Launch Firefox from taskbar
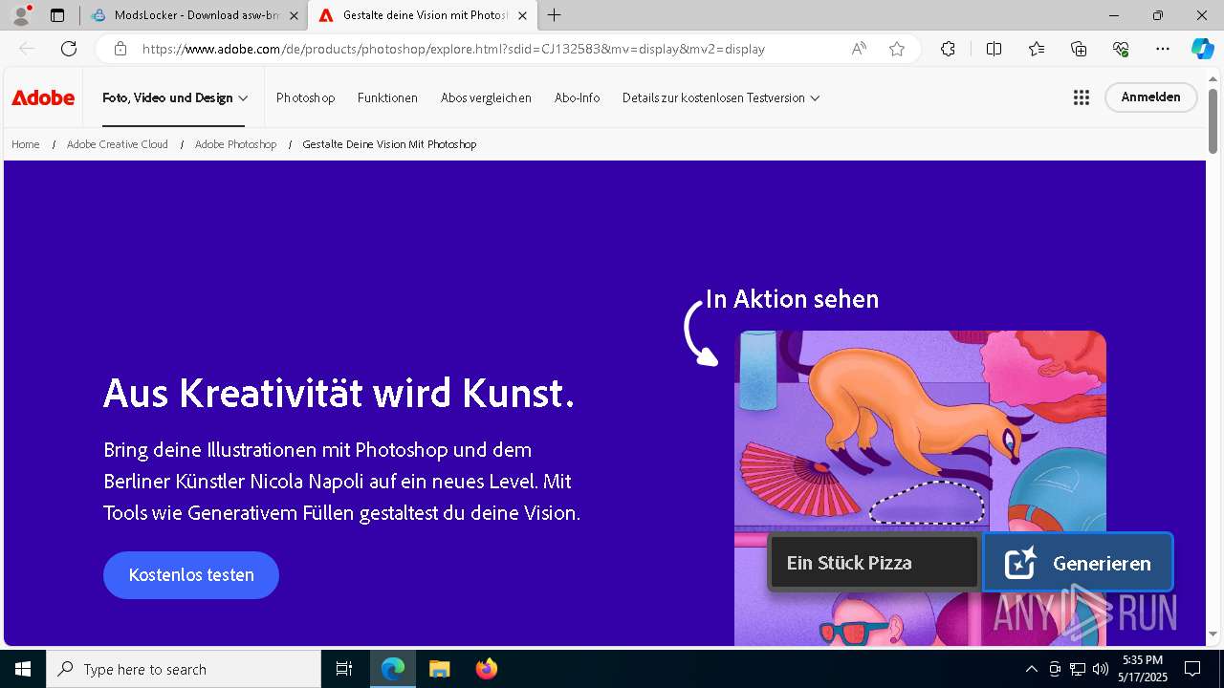This screenshot has height=688, width=1224. point(486,669)
